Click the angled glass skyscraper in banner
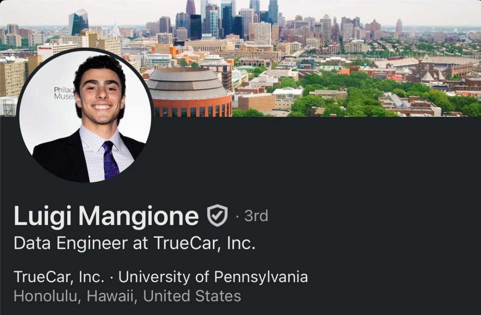Screen dimensions: 481x315 (78, 22)
